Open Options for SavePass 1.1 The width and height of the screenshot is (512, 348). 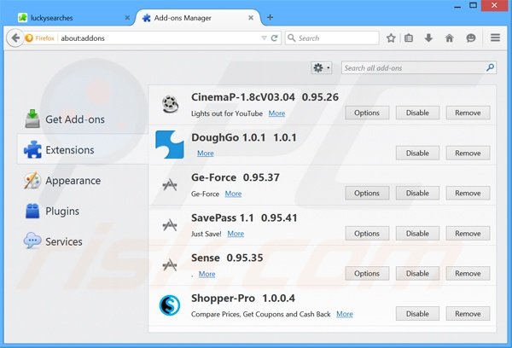(x=367, y=234)
